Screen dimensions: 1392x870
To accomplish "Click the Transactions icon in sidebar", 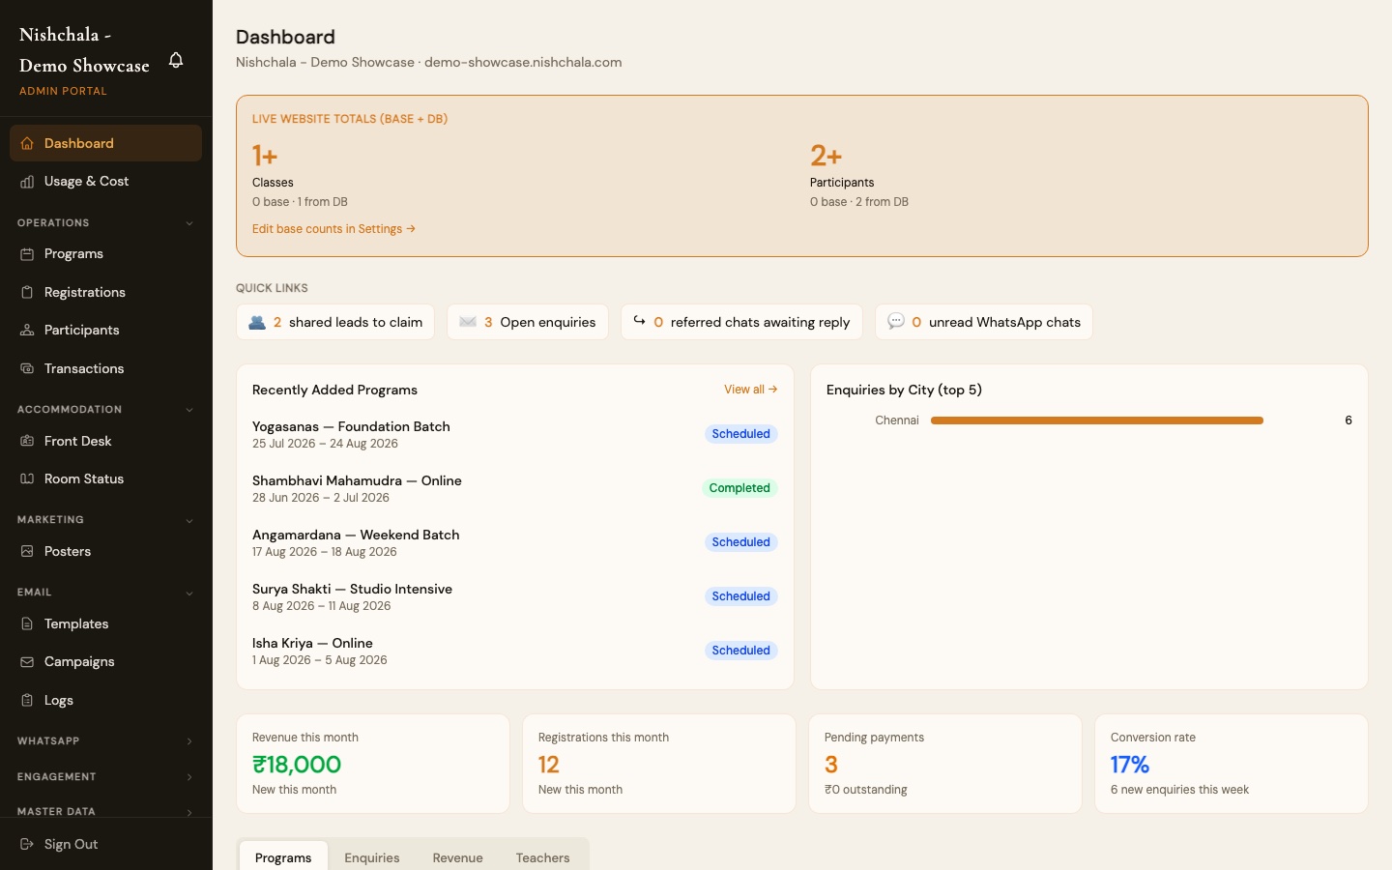I will pyautogui.click(x=27, y=368).
